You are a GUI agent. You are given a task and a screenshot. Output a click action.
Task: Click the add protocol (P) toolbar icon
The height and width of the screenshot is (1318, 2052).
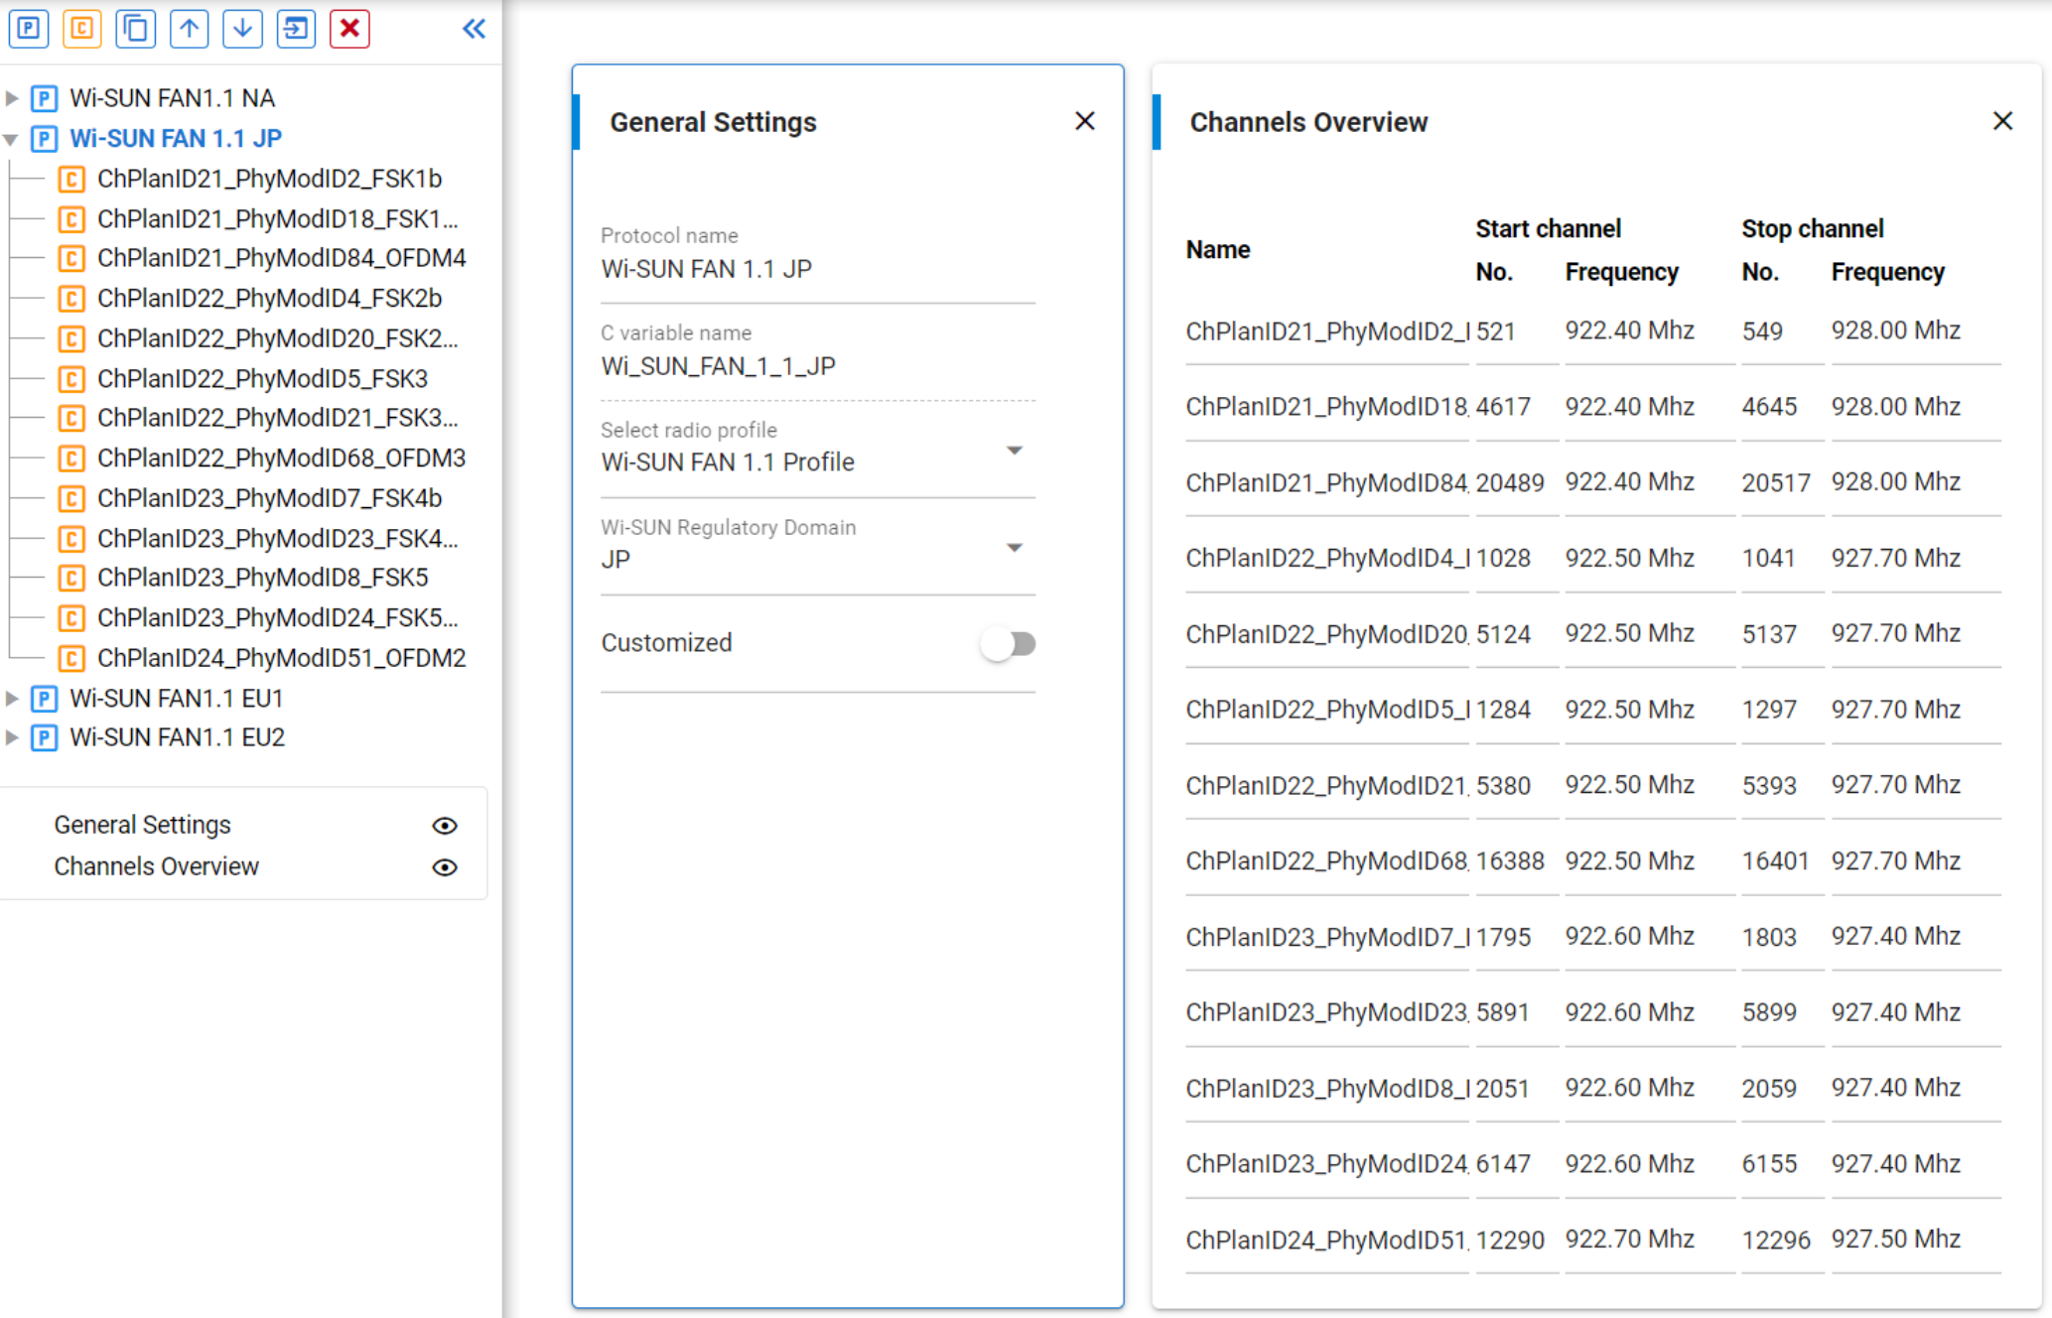(x=29, y=28)
